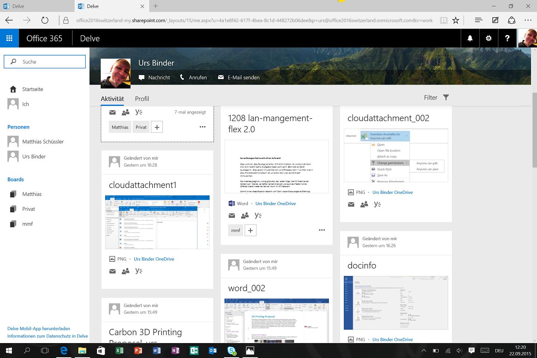Open the Matthias board
The height and width of the screenshot is (358, 537).
(32, 194)
